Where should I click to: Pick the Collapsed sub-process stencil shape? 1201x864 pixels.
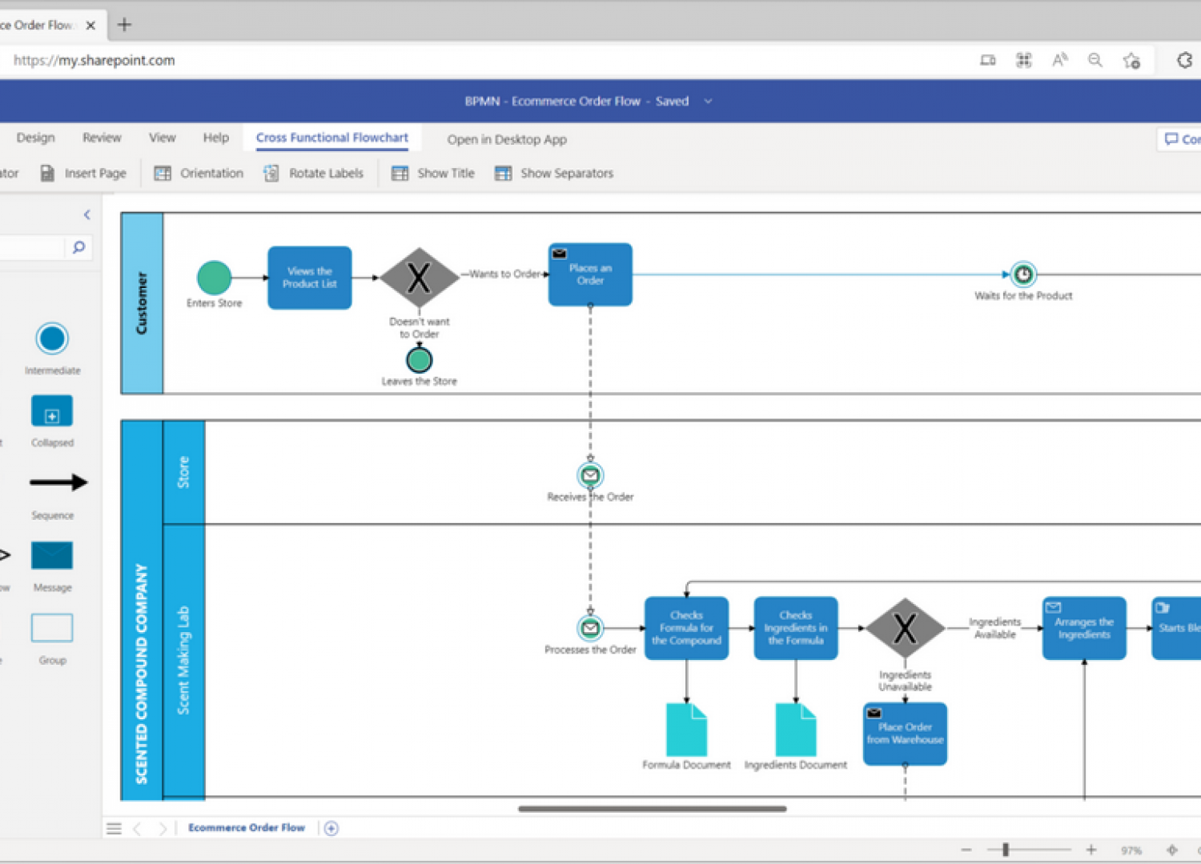coord(52,411)
